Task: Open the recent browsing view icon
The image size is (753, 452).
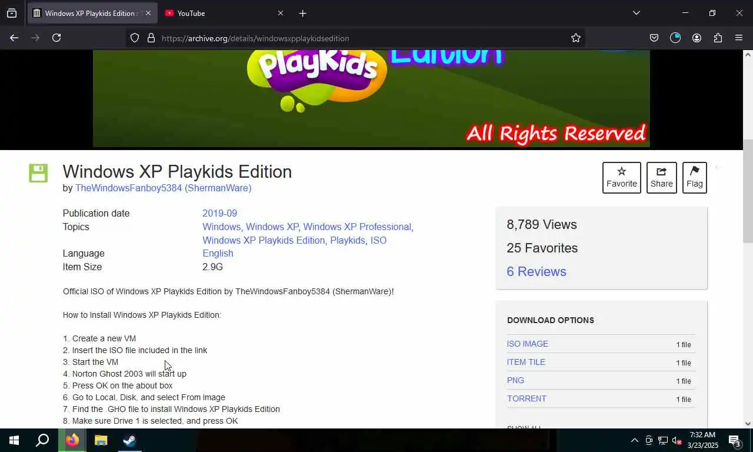Action: point(12,13)
